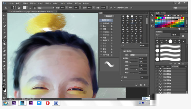This screenshot has width=191, height=109.
Task: Enable 形状动态 checkbox in brush panel
Action: pos(101,23)
